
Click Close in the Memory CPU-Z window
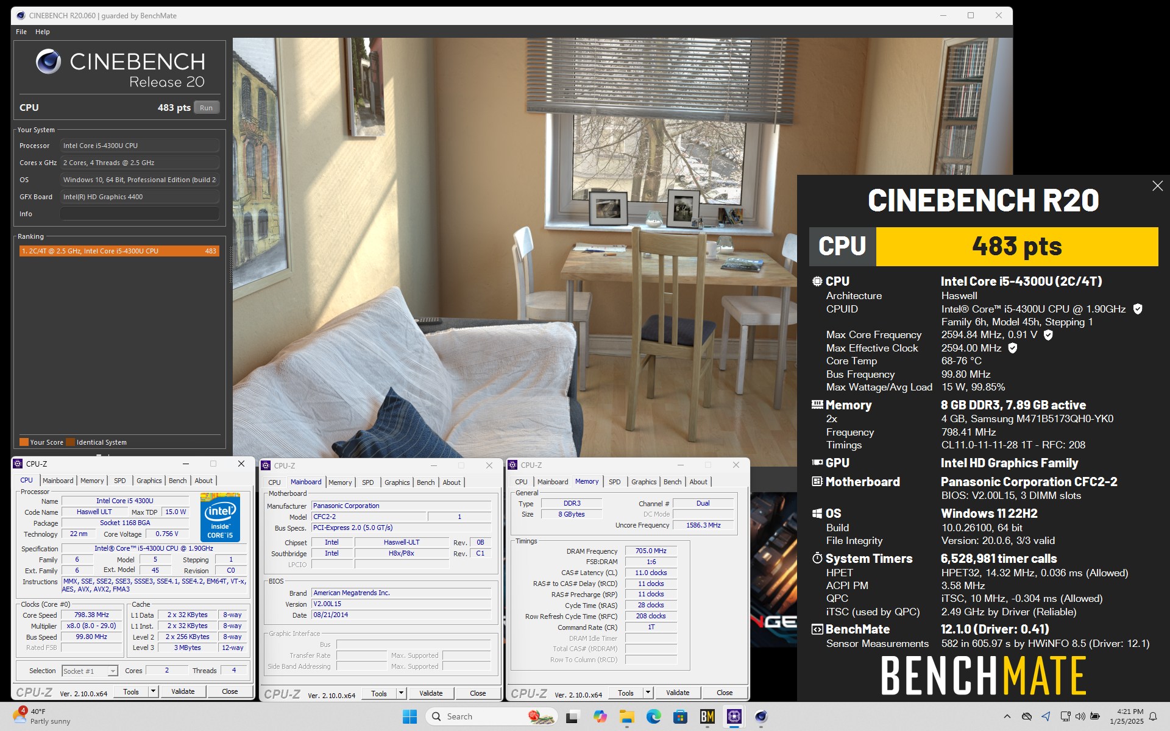725,693
